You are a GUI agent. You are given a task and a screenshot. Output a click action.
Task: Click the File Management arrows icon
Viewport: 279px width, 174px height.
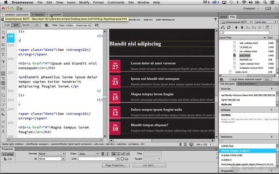point(96,25)
